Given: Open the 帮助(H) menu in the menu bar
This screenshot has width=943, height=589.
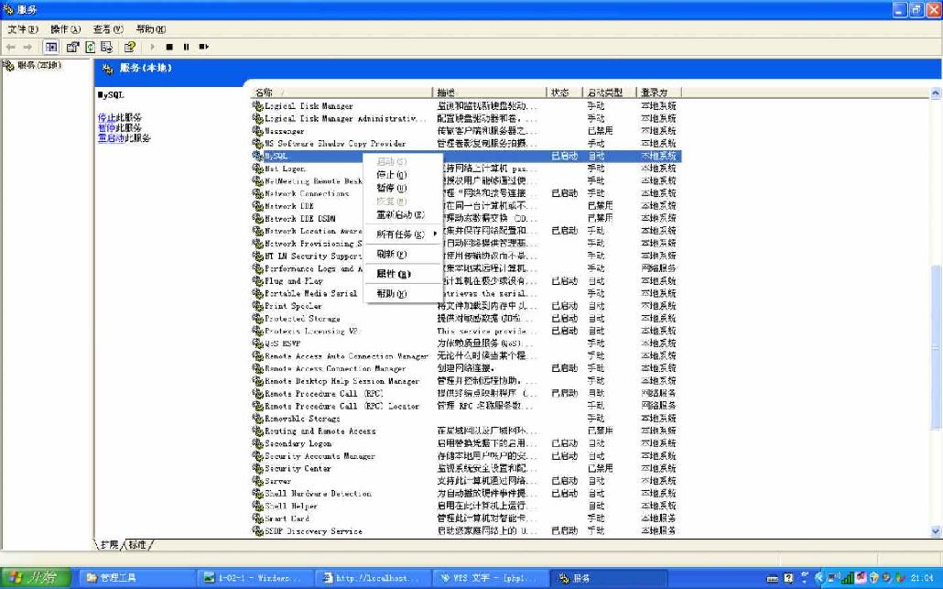Looking at the screenshot, I should 150,29.
